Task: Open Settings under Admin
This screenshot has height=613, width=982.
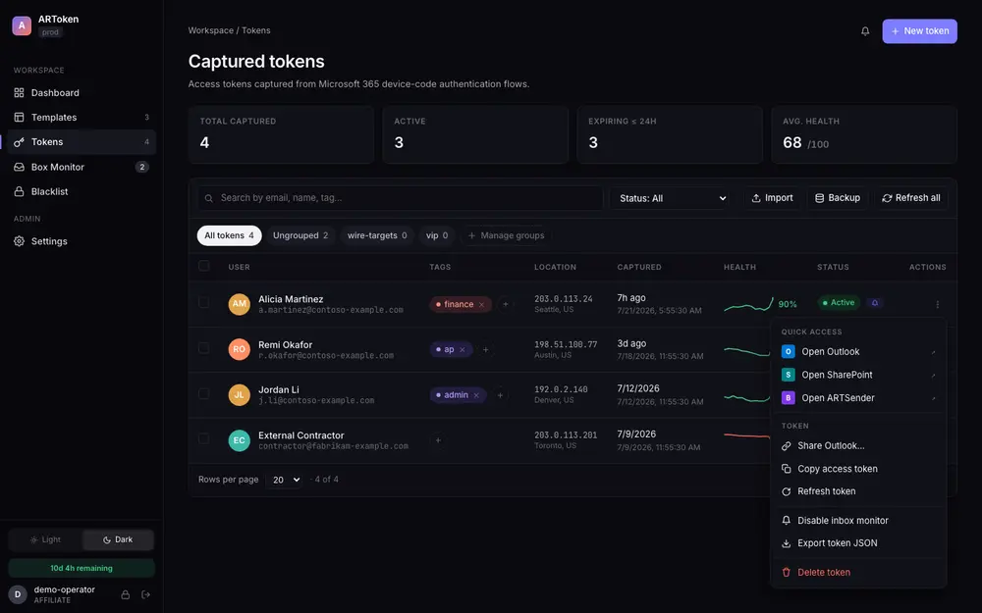Action: tap(82, 241)
